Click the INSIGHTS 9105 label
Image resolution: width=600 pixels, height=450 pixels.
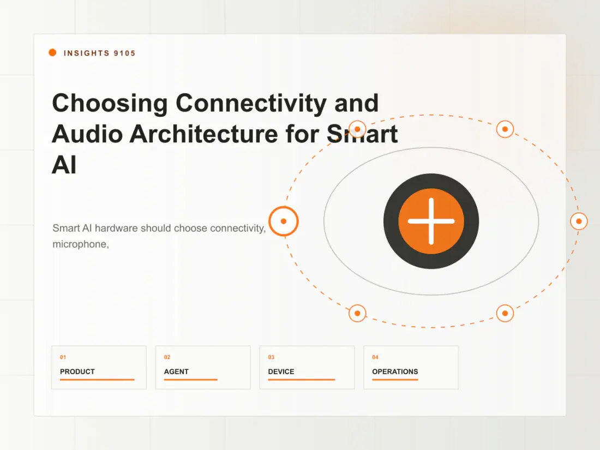click(99, 53)
